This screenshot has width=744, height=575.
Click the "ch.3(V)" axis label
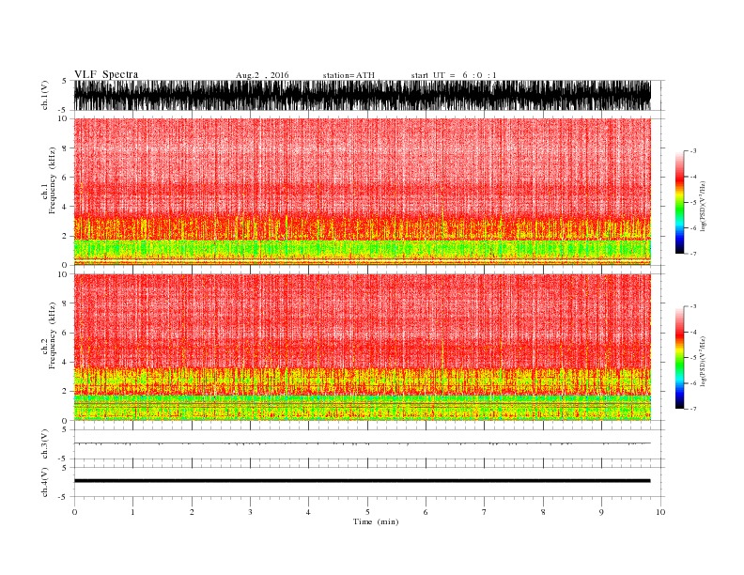pyautogui.click(x=44, y=444)
